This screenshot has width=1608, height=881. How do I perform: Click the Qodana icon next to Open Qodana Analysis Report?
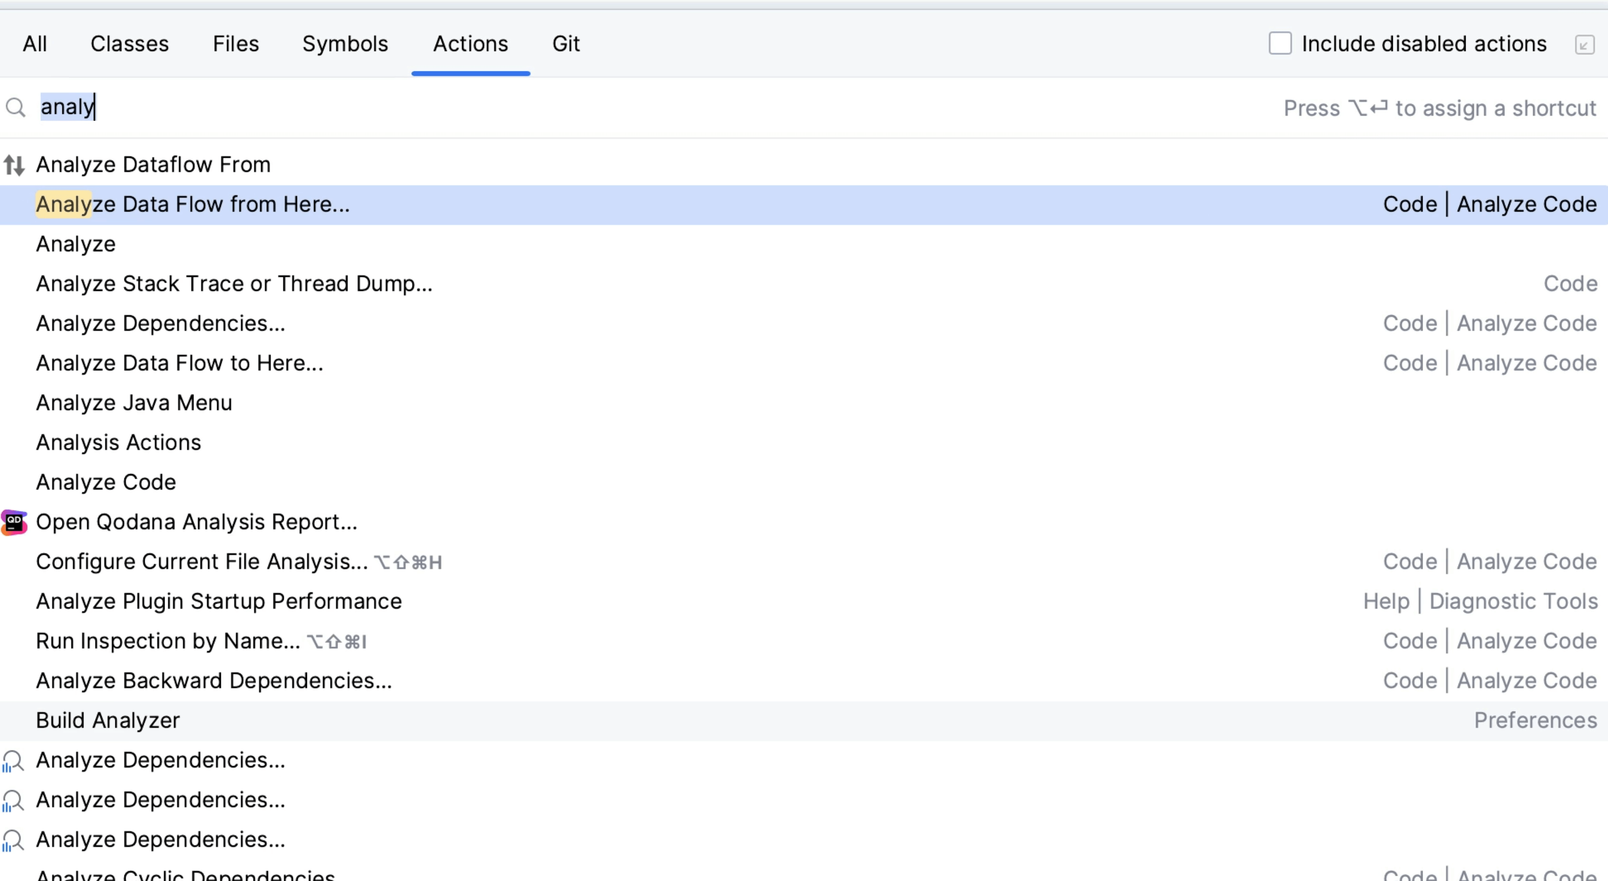point(14,522)
